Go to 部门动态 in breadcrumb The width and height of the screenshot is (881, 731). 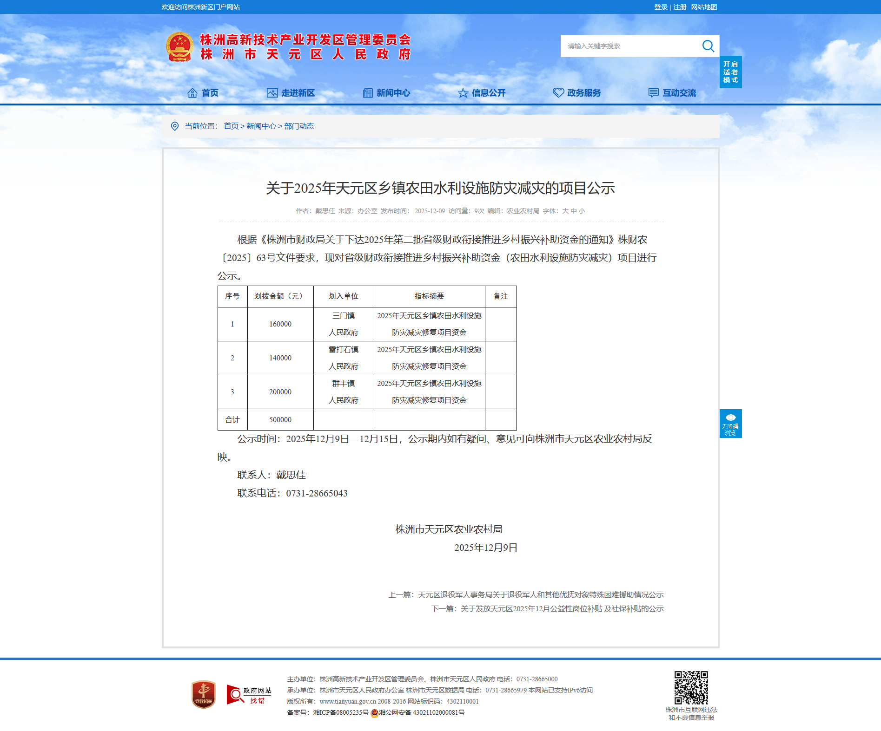299,126
